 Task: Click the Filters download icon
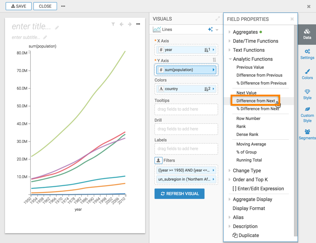(158, 160)
